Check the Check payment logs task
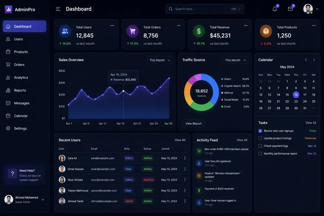 260,146
